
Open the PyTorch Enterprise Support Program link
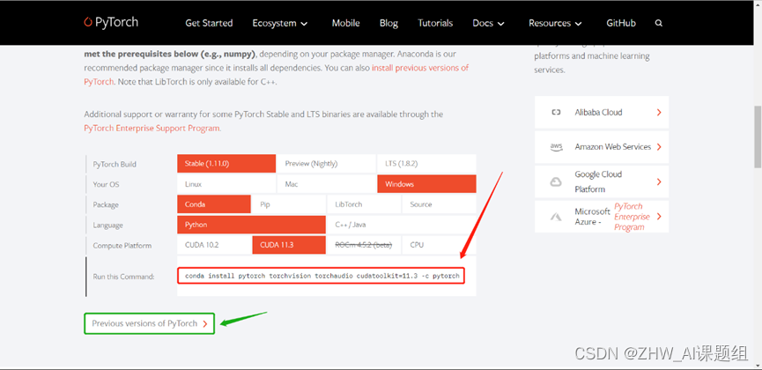152,129
